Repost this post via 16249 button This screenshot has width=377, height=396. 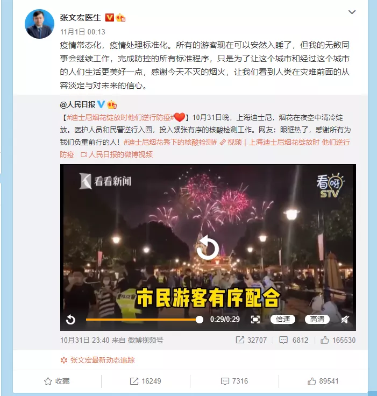click(145, 381)
